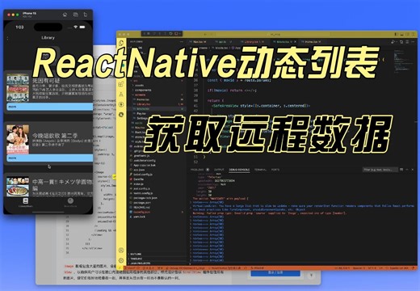Click the Home icon in the iPhone Simulator toolbar
Viewport: 420px width, 291px height.
pyautogui.click(x=65, y=15)
